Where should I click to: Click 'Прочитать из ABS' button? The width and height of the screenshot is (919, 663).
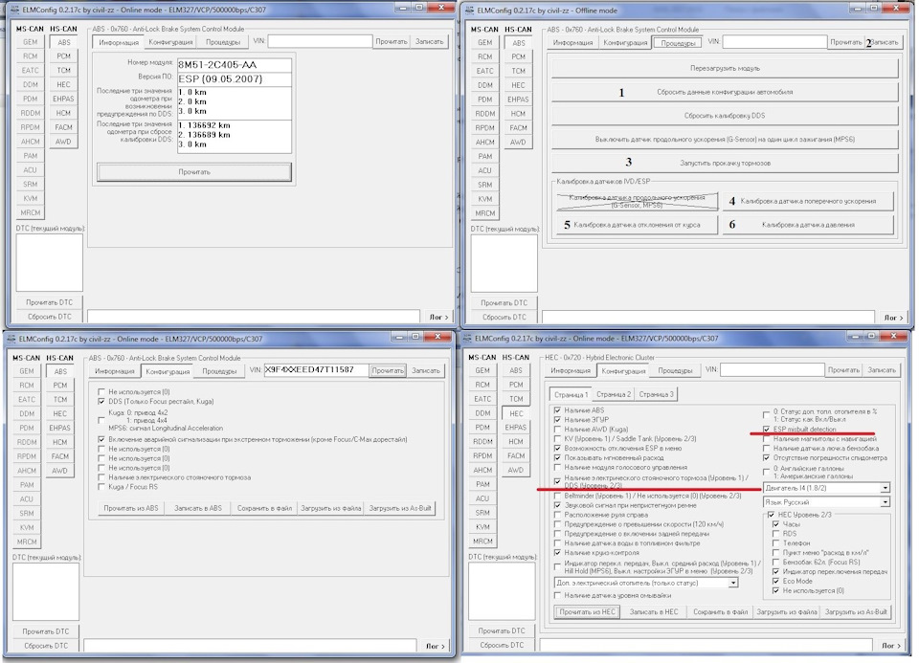(131, 508)
